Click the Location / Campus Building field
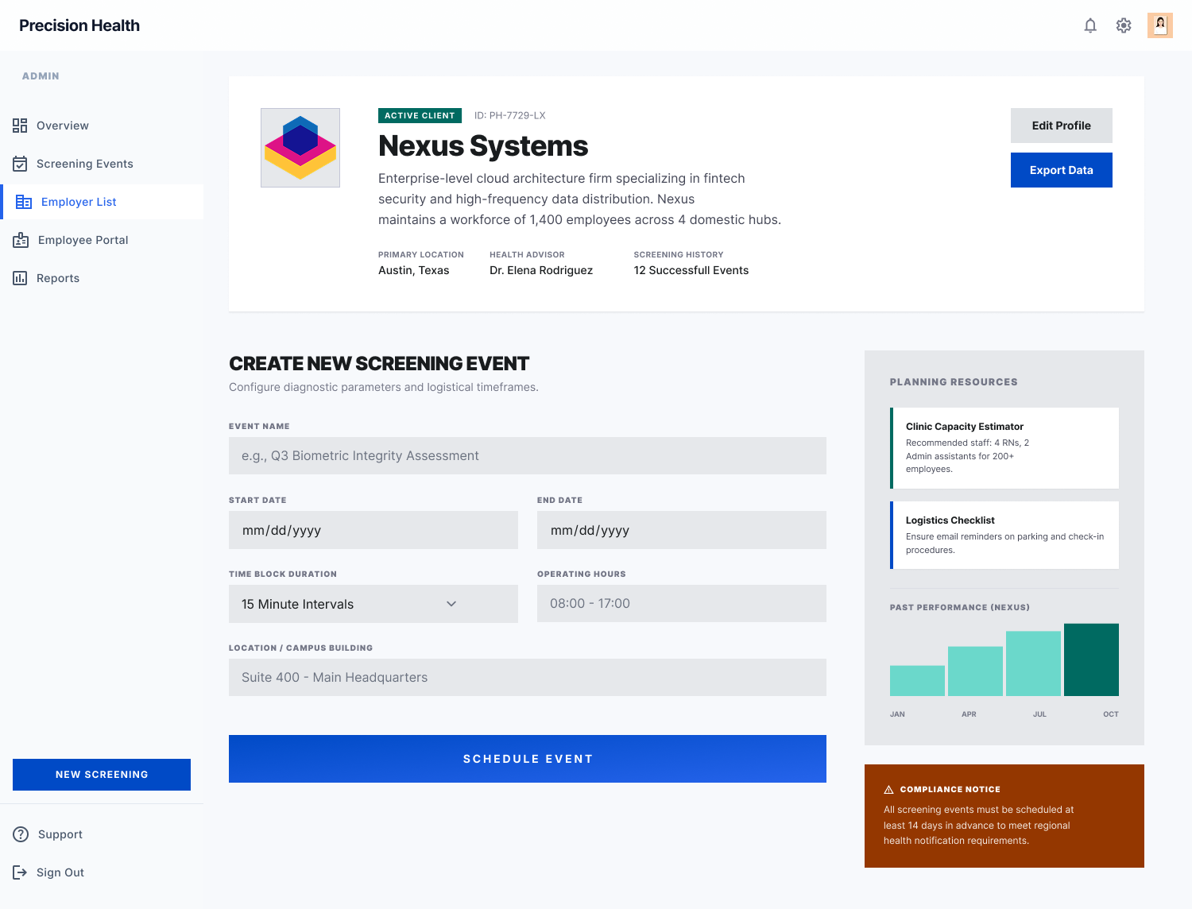1192x909 pixels. tap(528, 678)
